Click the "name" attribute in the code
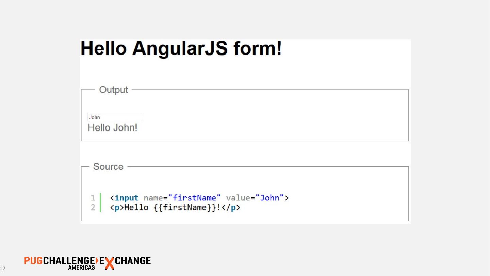 pyautogui.click(x=153, y=198)
